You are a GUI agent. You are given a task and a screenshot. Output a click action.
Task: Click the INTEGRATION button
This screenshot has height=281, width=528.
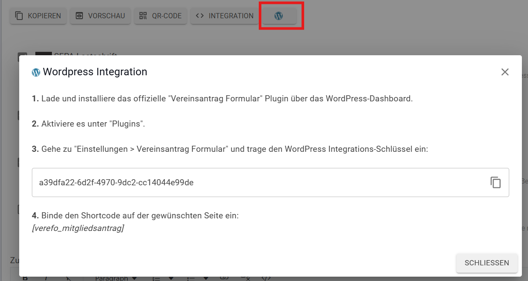(225, 16)
